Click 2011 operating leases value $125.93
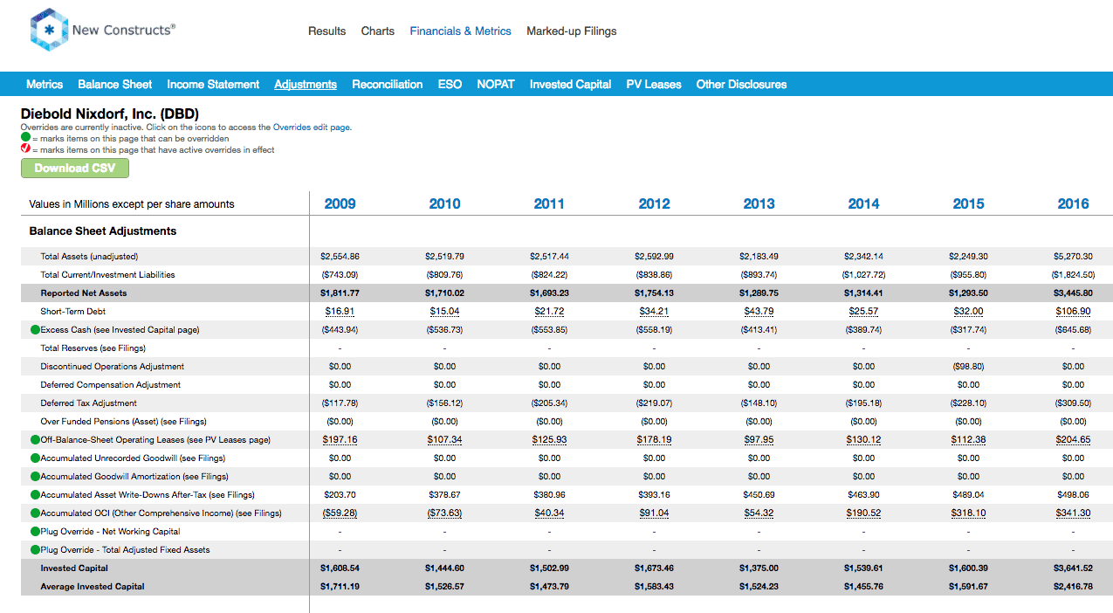 (550, 440)
